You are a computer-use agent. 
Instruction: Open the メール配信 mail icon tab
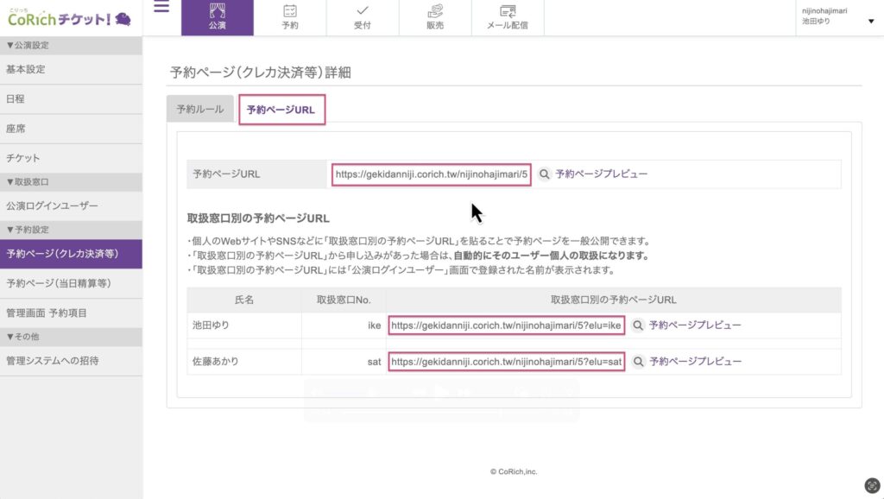508,17
